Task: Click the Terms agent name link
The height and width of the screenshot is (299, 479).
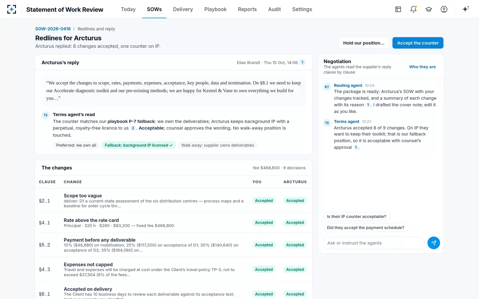Action: (x=347, y=122)
